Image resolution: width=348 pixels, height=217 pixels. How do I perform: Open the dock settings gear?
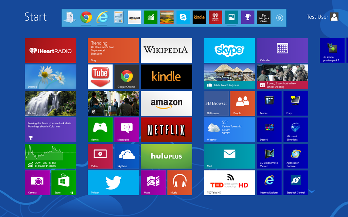pyautogui.click(x=280, y=18)
